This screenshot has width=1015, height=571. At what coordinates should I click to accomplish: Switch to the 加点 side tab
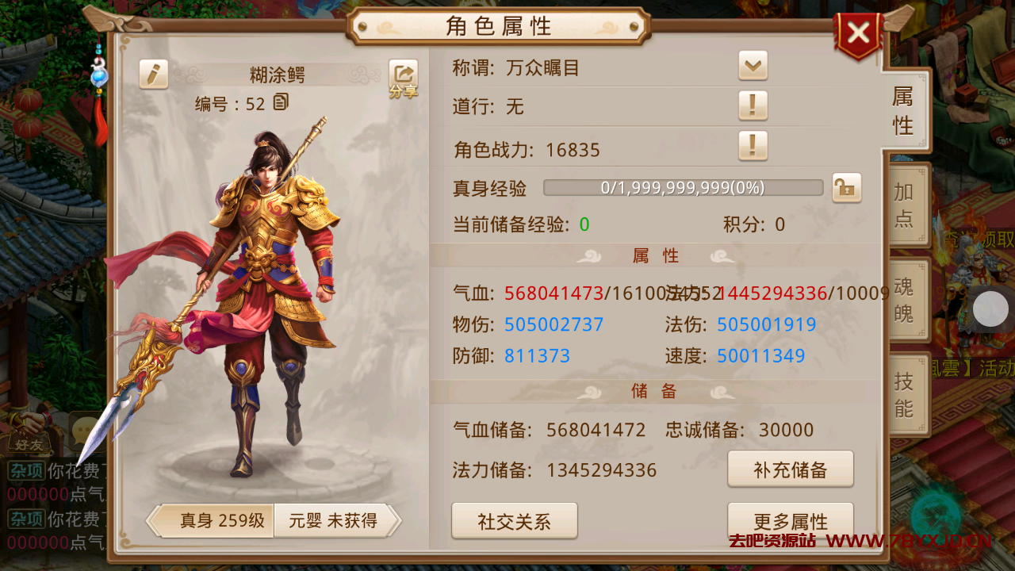(x=905, y=205)
